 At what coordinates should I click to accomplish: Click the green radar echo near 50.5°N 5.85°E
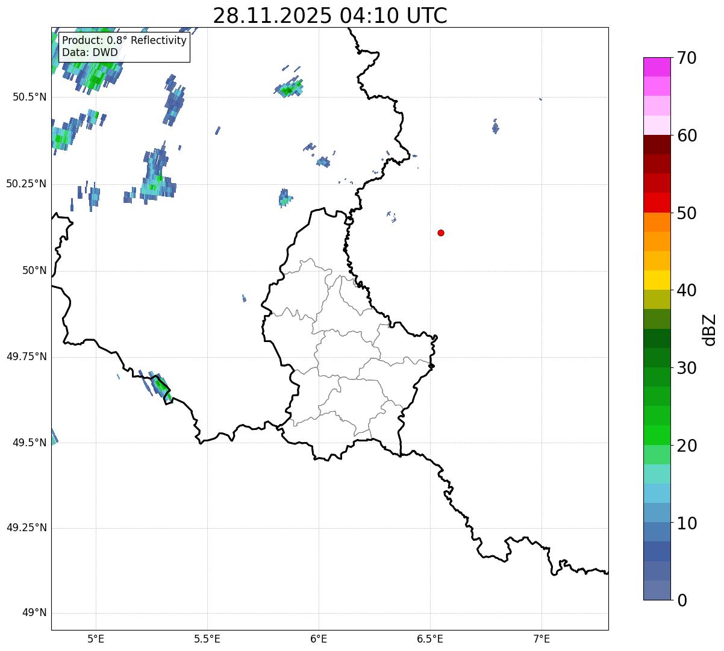pyautogui.click(x=289, y=90)
